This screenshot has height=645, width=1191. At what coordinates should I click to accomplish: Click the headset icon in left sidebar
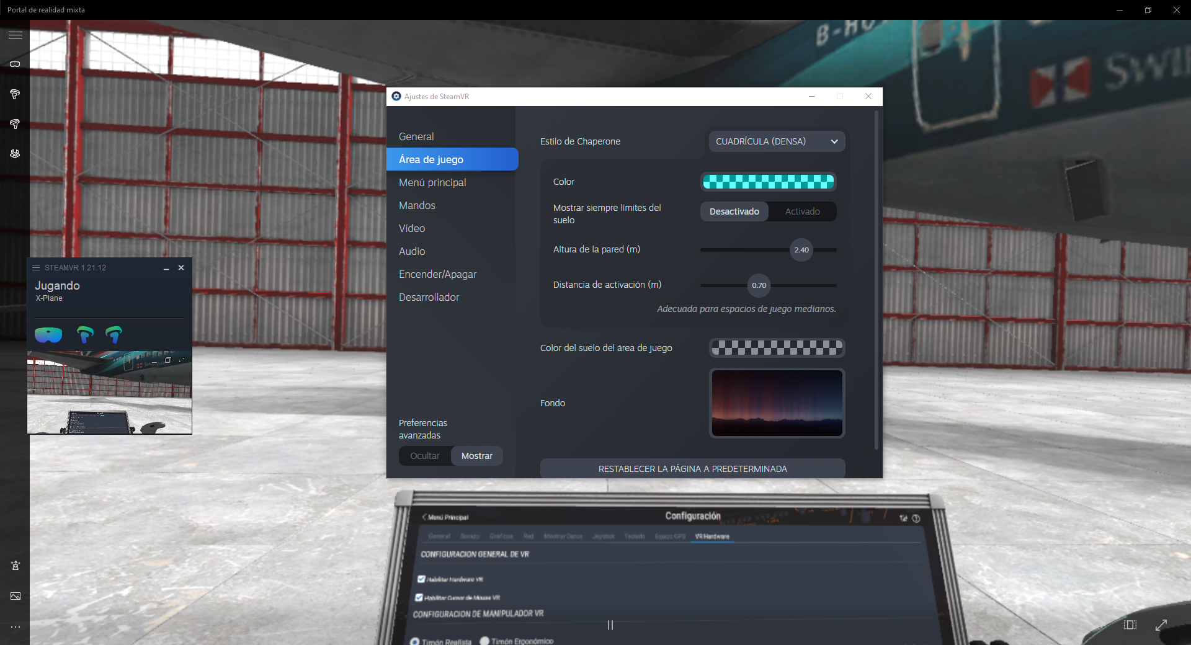[15, 64]
